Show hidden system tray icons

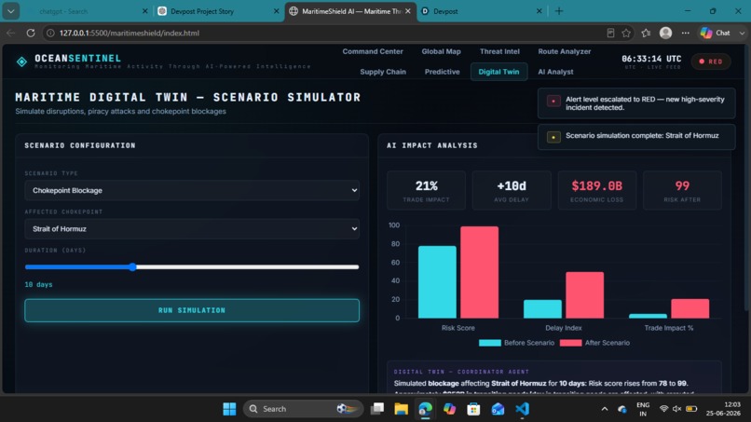pyautogui.click(x=605, y=409)
